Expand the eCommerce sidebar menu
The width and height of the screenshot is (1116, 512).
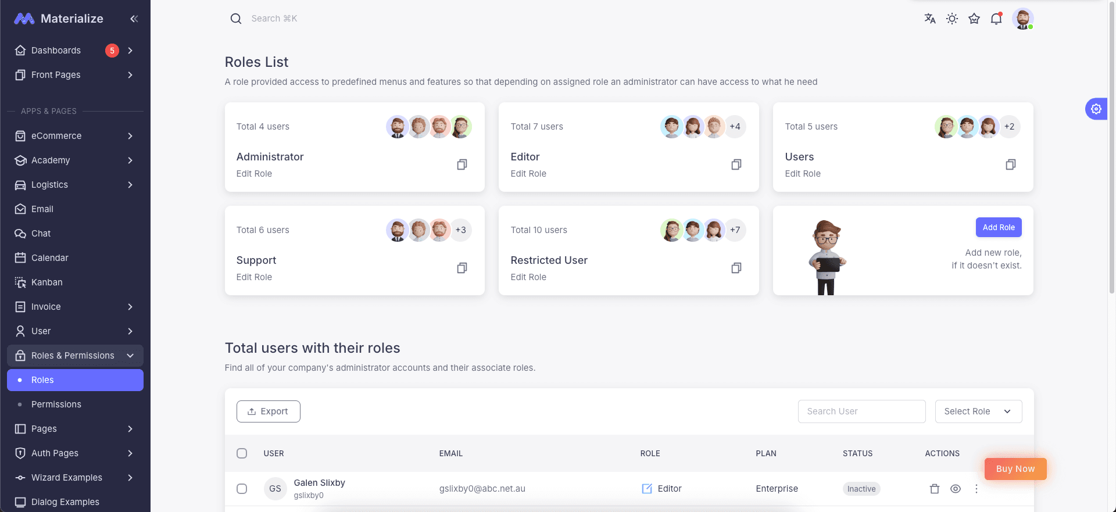click(75, 136)
